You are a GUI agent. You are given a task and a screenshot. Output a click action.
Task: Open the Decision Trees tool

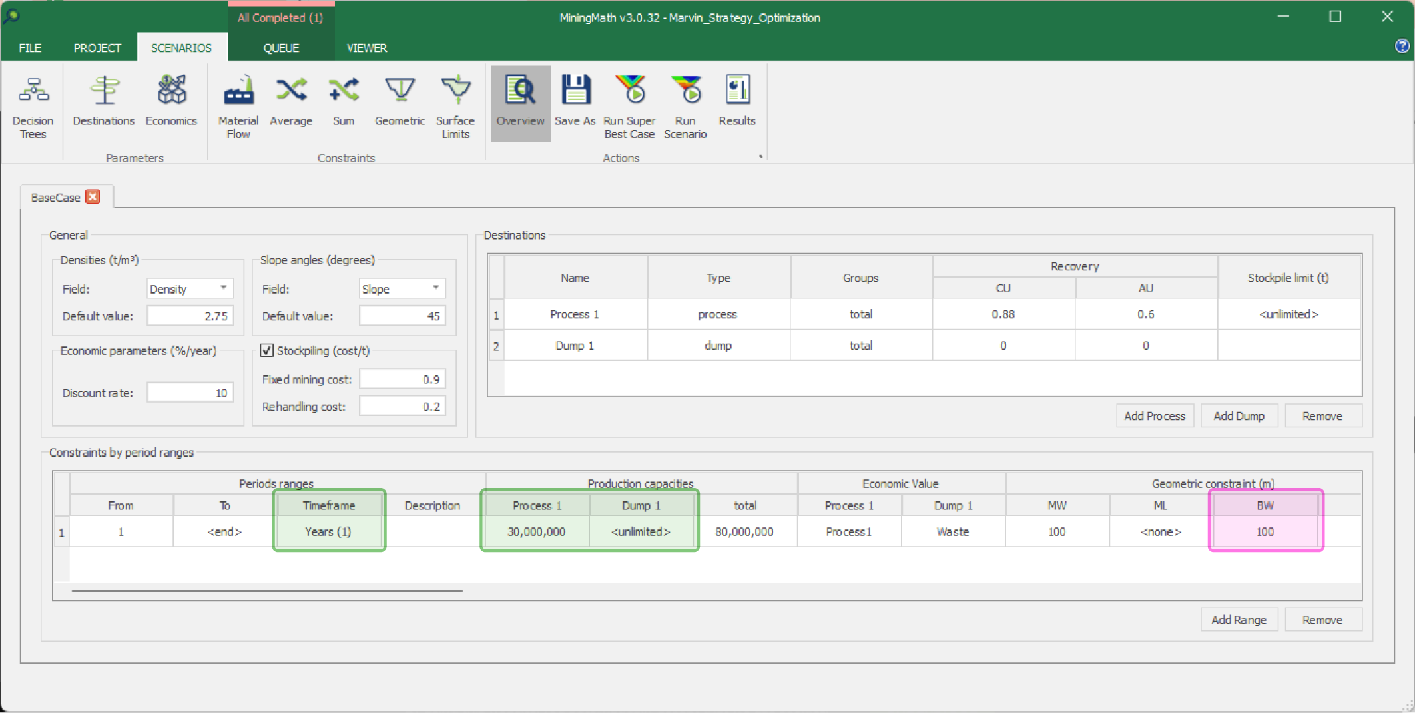(x=33, y=107)
